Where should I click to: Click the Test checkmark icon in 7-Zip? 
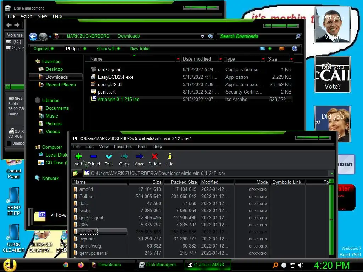(x=108, y=157)
